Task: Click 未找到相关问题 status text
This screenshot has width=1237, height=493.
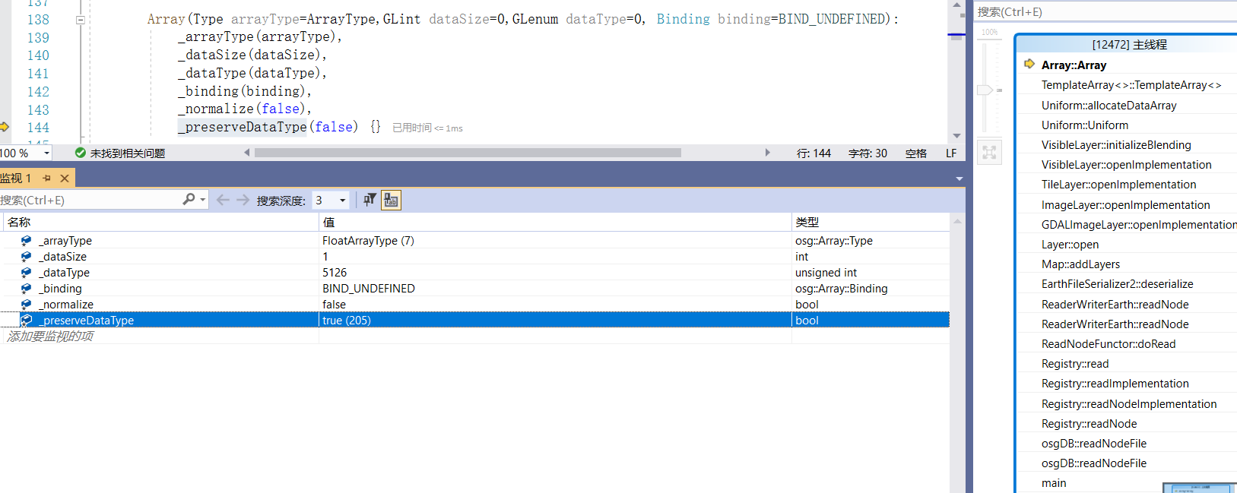Action: [128, 153]
